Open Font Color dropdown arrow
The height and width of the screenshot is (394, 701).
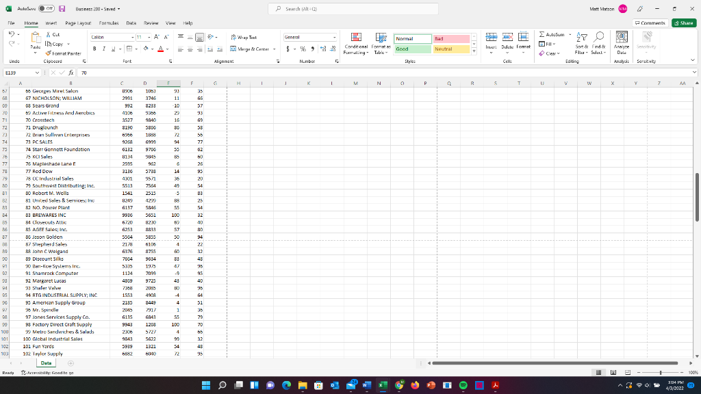[167, 49]
